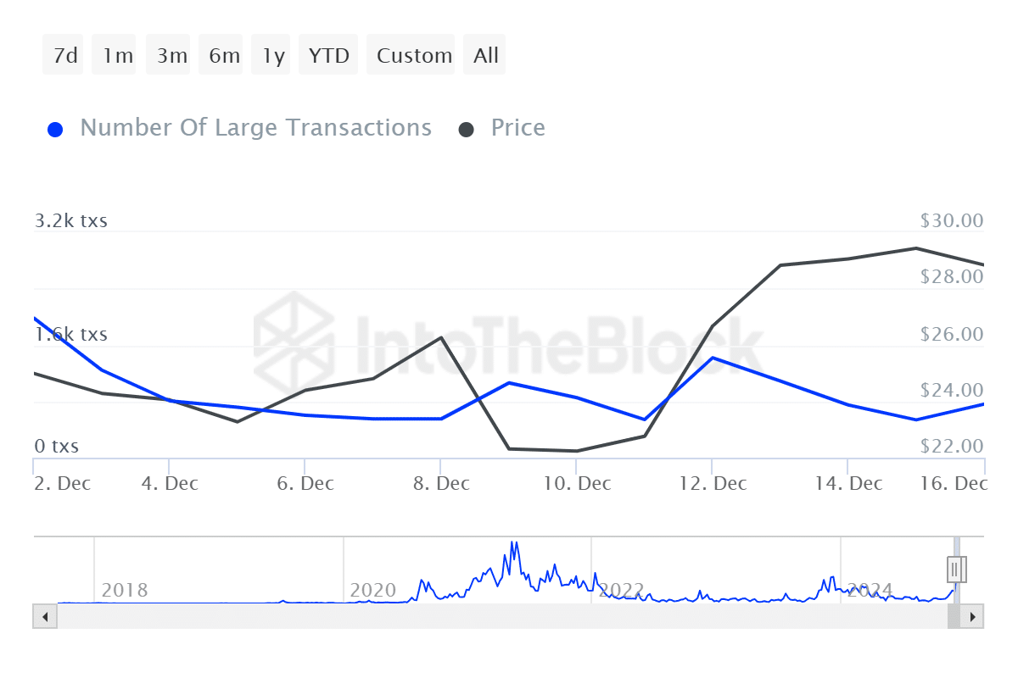Click the blue legend dot

coord(55,130)
